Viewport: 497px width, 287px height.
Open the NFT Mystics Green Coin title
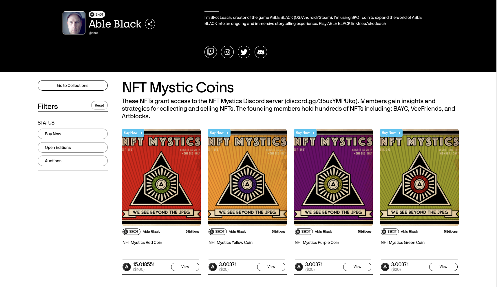[403, 242]
